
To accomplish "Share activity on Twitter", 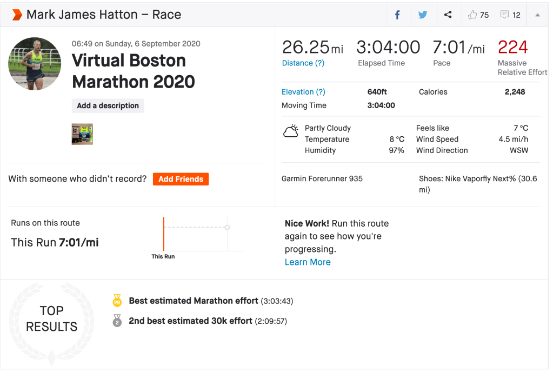I will pos(423,15).
